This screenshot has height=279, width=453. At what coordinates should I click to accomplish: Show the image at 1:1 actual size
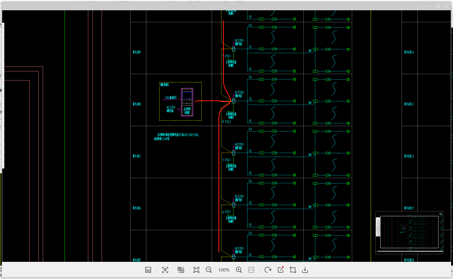click(251, 270)
